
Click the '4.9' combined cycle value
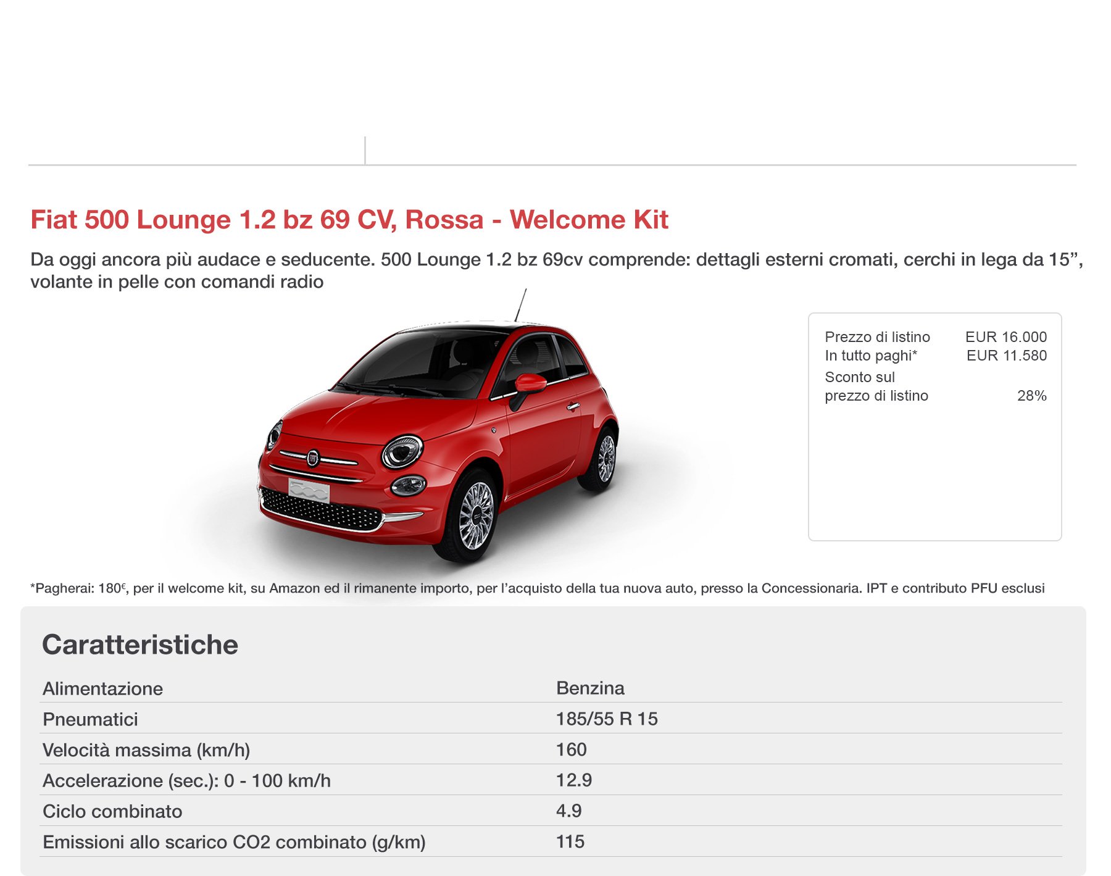point(569,811)
